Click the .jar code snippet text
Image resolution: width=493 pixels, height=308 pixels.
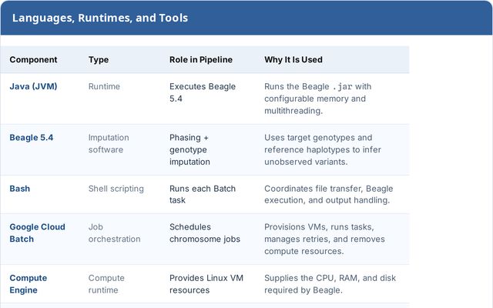tap(342, 87)
